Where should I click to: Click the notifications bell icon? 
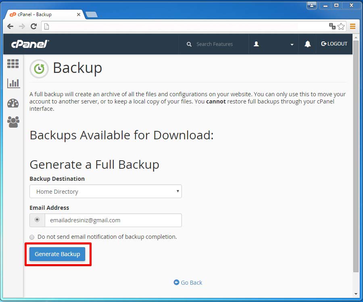[x=307, y=44]
